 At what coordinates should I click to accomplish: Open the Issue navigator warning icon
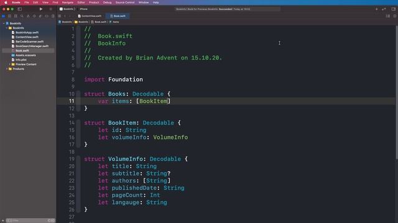coord(28,16)
